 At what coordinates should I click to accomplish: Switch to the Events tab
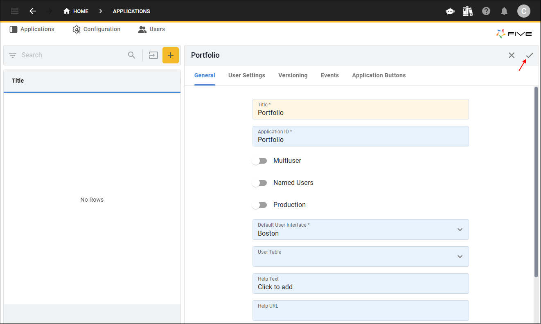tap(330, 75)
